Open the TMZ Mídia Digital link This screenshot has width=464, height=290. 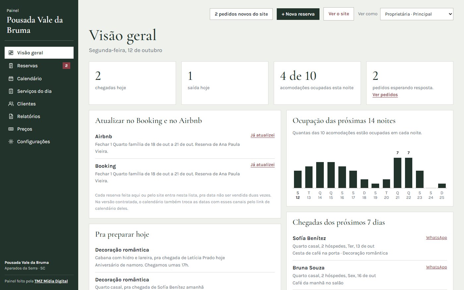(51, 281)
